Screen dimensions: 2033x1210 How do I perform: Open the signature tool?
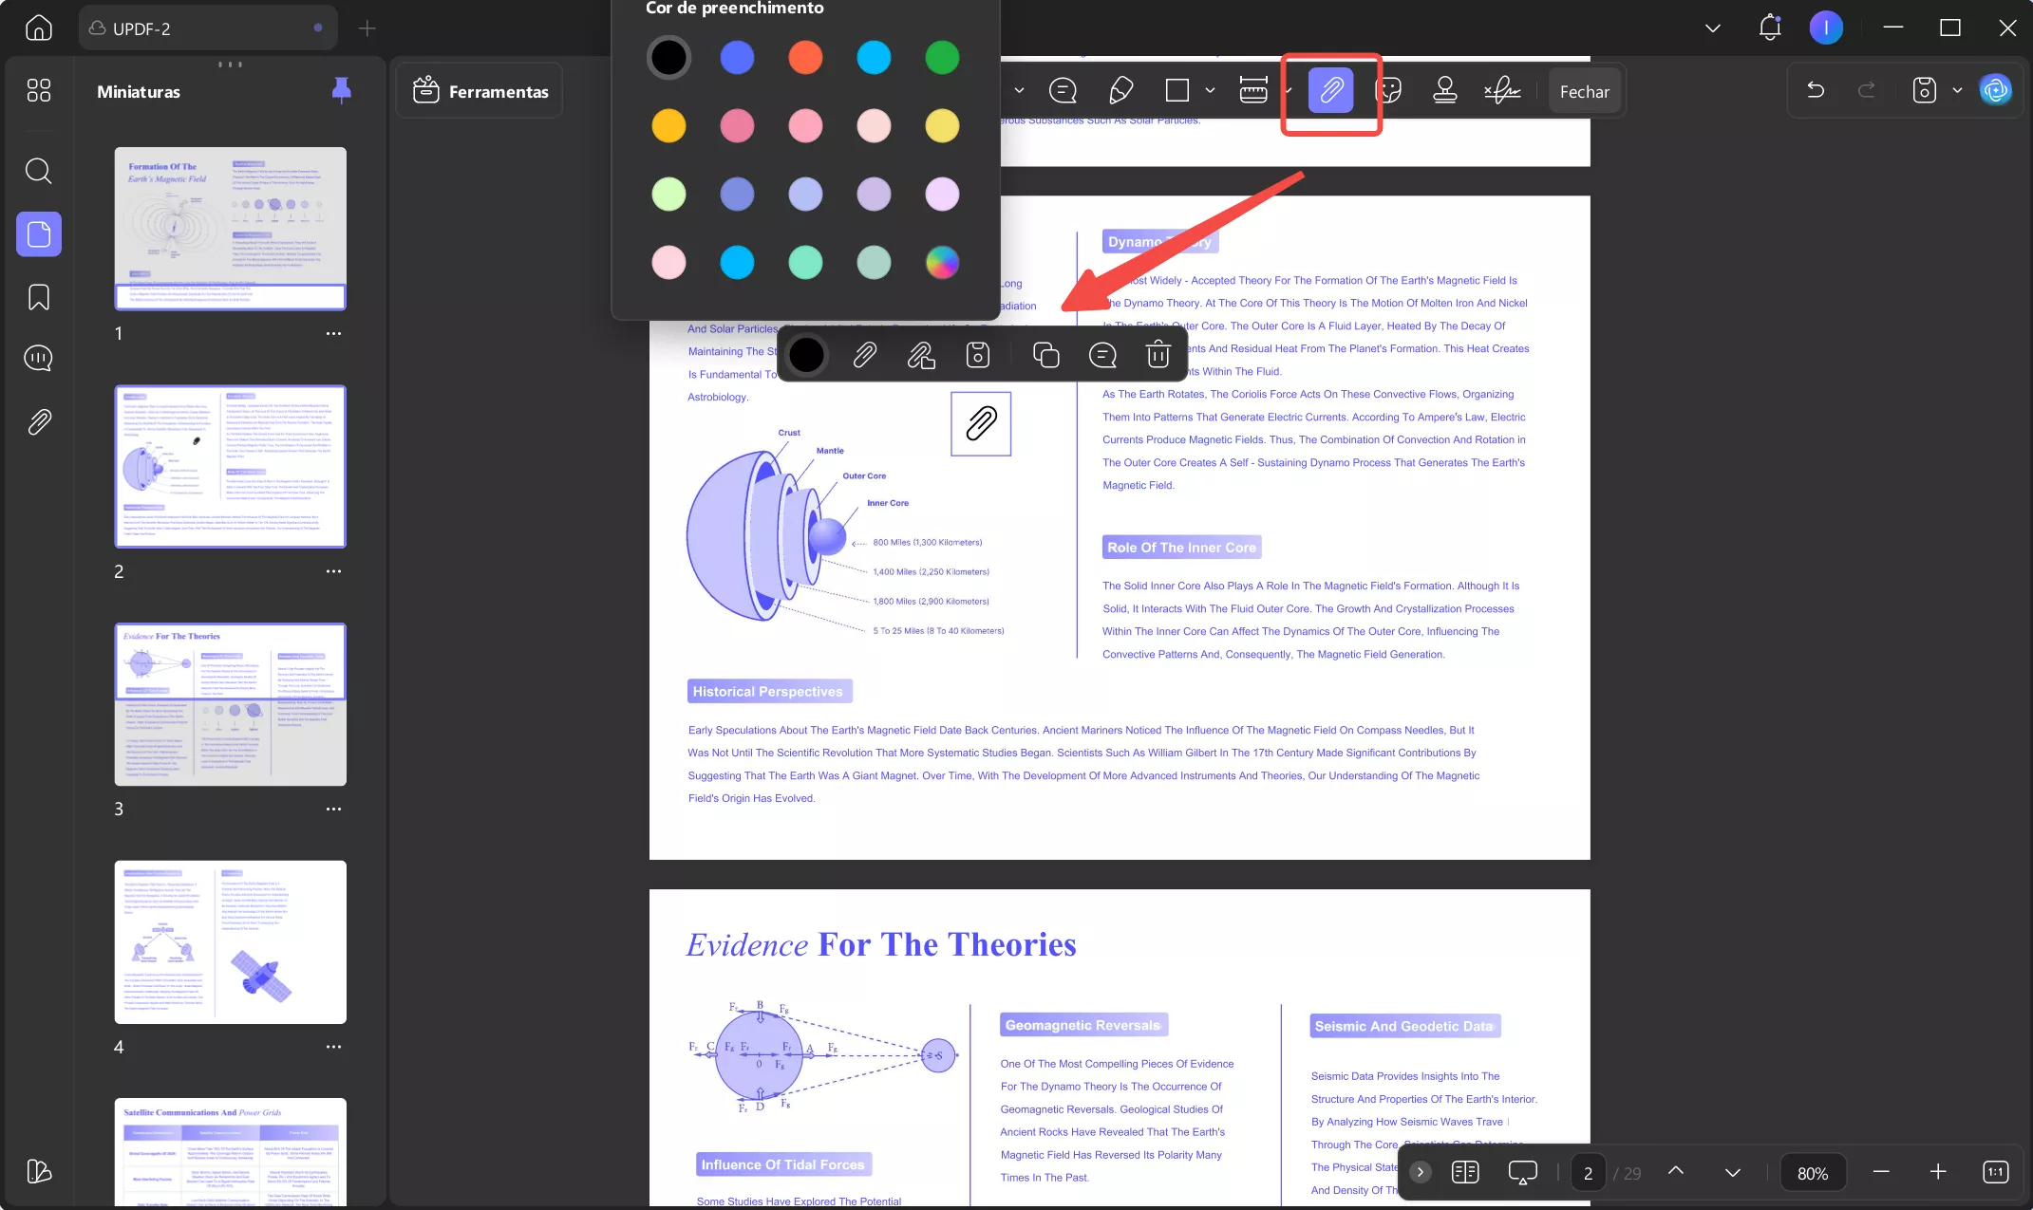[x=1502, y=91]
